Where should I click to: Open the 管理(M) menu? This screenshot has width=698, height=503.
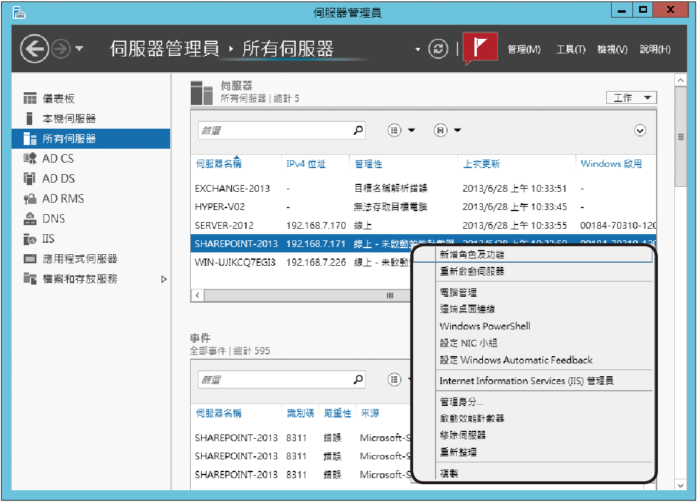(x=524, y=49)
